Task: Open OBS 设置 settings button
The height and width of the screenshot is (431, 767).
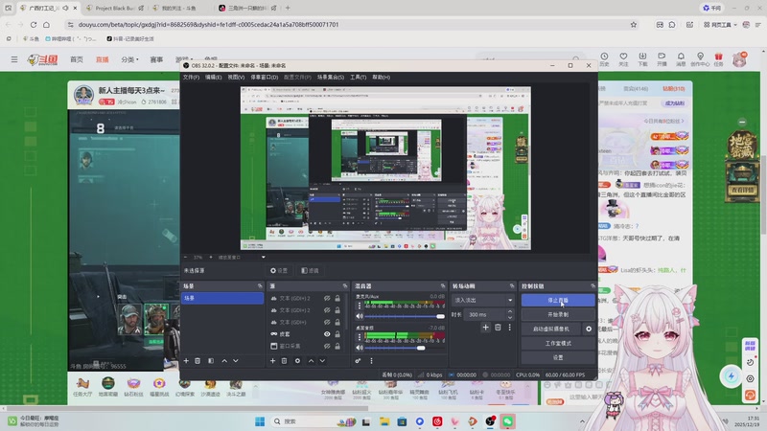Action: point(558,357)
